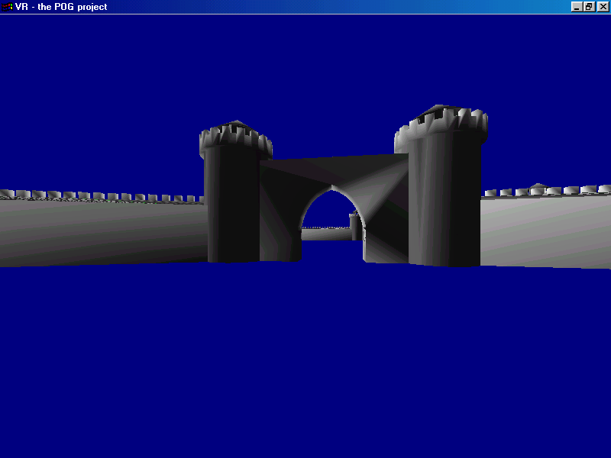Minimize the VR - the POG project window
Viewport: 611px width, 458px height.
(577, 7)
